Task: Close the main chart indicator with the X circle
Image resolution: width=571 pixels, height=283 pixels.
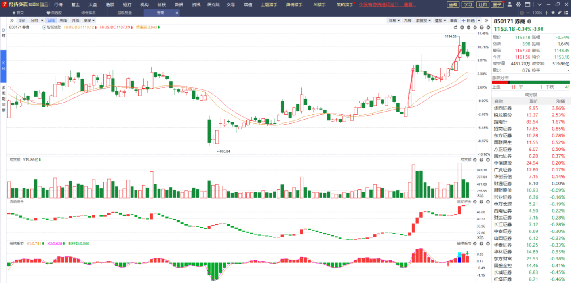Action: point(488,27)
